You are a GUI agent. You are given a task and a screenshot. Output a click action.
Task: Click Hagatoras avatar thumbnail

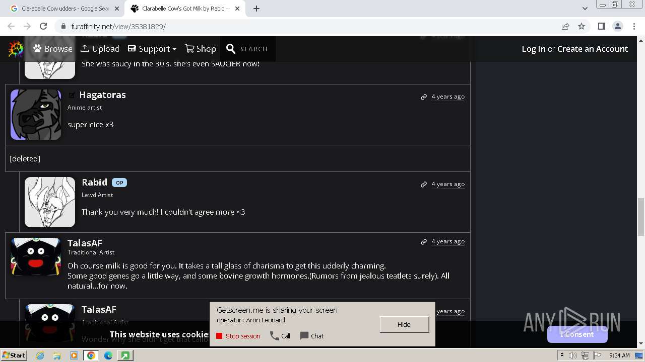pos(36,115)
